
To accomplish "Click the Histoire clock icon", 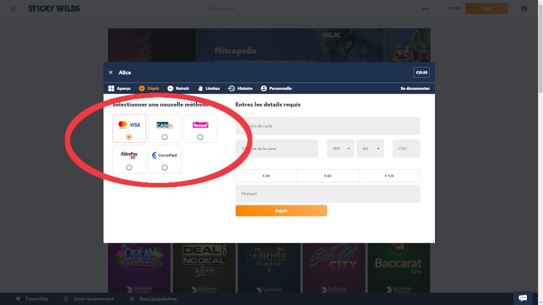I will click(231, 89).
